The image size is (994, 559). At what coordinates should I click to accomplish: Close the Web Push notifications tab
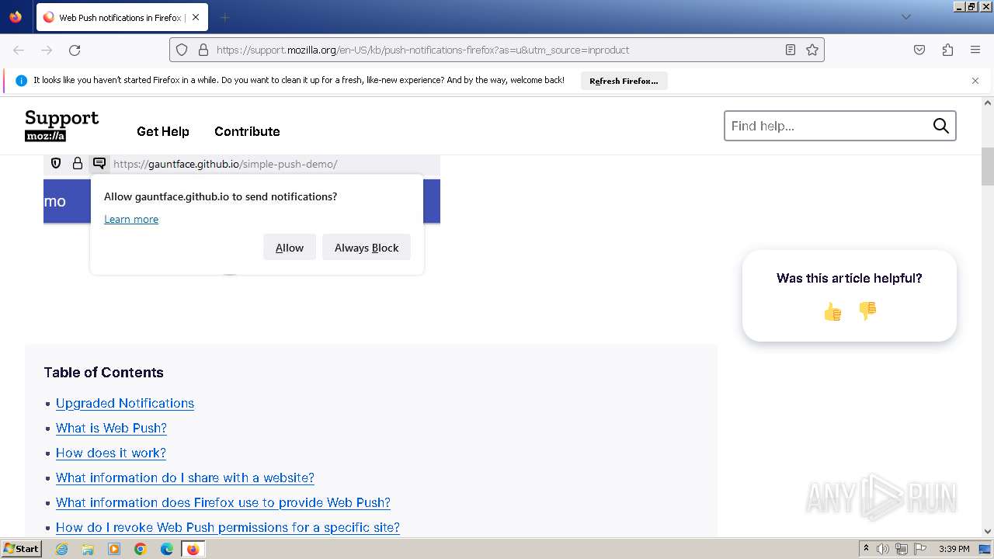point(195,17)
